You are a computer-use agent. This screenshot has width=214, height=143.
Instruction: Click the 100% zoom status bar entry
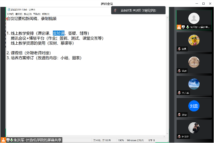coord(121,140)
